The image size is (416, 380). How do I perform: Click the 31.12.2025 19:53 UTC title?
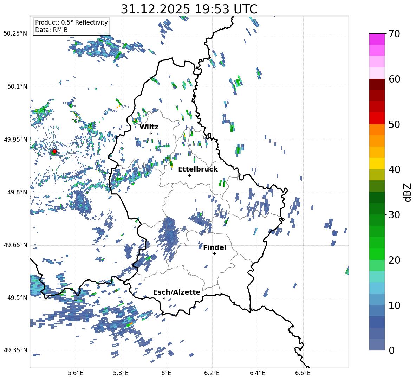tap(189, 9)
